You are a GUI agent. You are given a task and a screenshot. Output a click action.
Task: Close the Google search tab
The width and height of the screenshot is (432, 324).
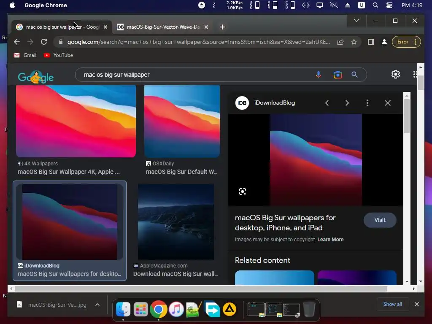pyautogui.click(x=105, y=27)
